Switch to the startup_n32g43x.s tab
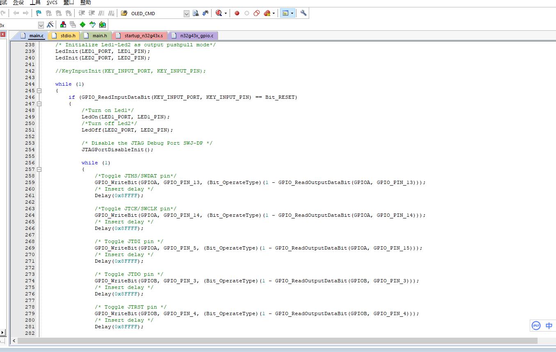 pyautogui.click(x=139, y=36)
